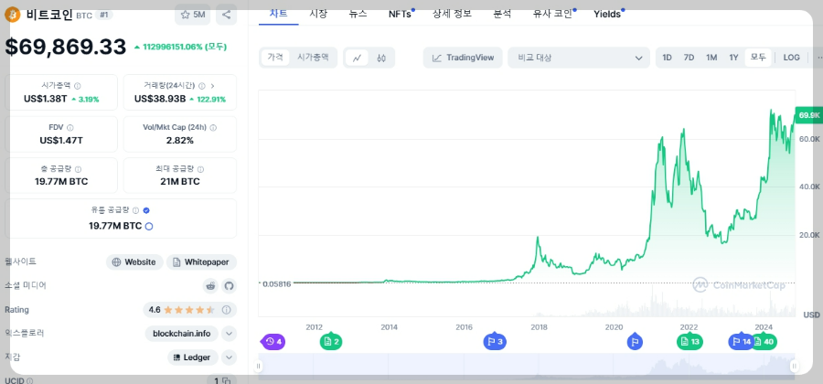The height and width of the screenshot is (384, 823).
Task: Click the circle progress icon after 19.77M BTC
Action: [x=149, y=226]
